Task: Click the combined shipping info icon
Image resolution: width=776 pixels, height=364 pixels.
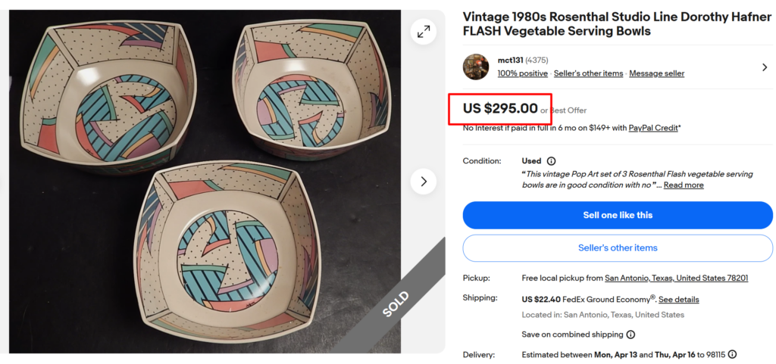Action: (x=630, y=334)
